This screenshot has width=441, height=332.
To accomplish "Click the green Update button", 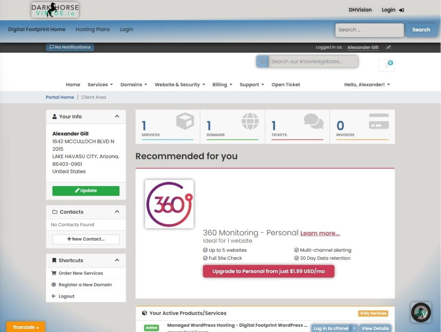I will 86,191.
